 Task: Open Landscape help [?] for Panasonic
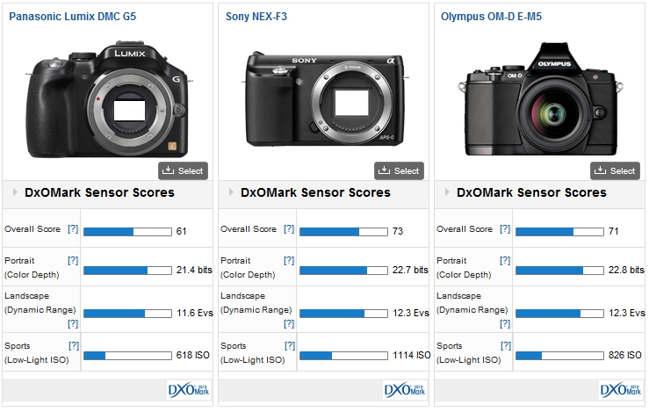point(73,324)
